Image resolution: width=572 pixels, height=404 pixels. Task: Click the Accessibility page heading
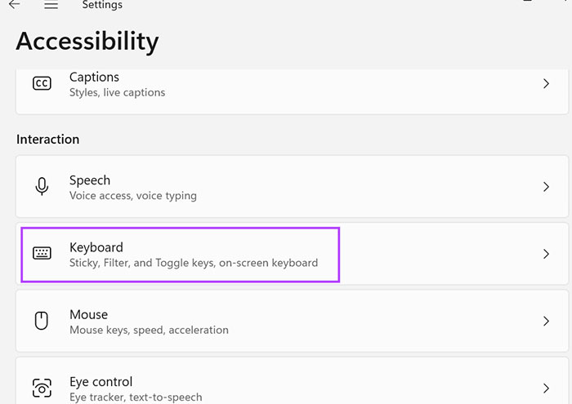tap(87, 41)
